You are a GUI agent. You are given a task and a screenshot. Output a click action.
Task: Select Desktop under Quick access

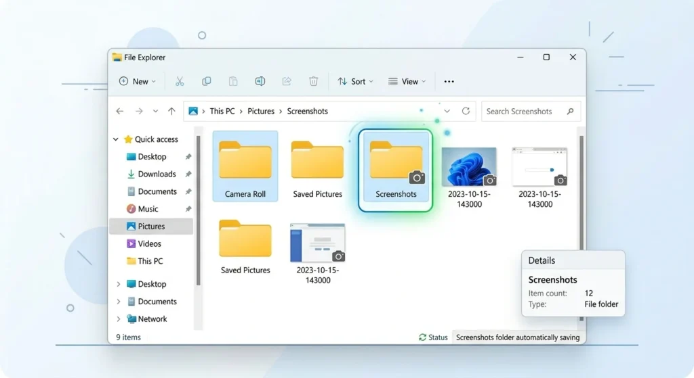(x=152, y=157)
